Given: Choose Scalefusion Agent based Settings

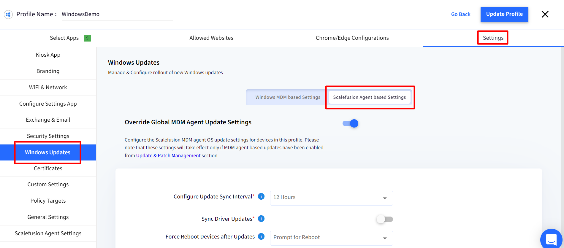Looking at the screenshot, I should point(369,97).
